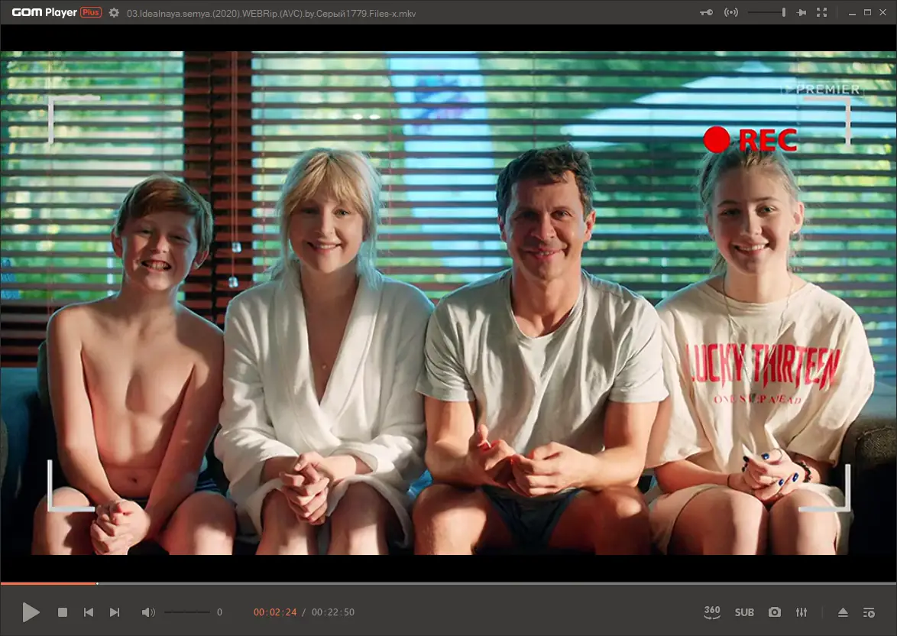
Task: Click the GOM Player Plus logo
Action: coord(57,12)
